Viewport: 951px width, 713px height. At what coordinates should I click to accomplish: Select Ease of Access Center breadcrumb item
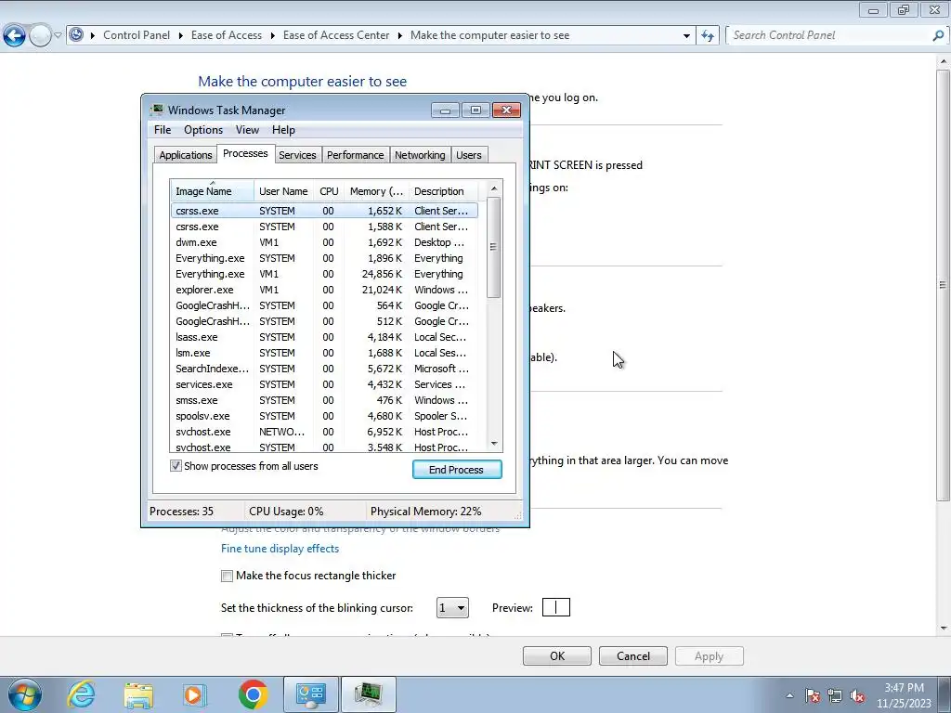[x=336, y=35]
